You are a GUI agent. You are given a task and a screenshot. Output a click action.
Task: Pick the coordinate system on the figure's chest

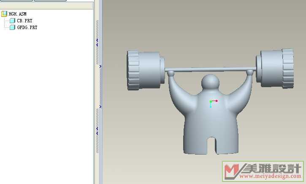pyautogui.click(x=213, y=103)
